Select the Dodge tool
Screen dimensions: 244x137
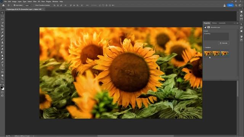click(x=2, y=59)
